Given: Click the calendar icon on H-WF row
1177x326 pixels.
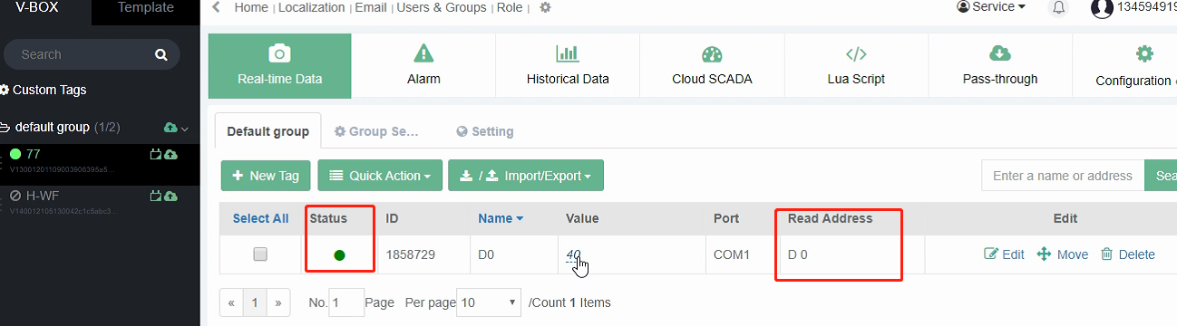Looking at the screenshot, I should [155, 196].
